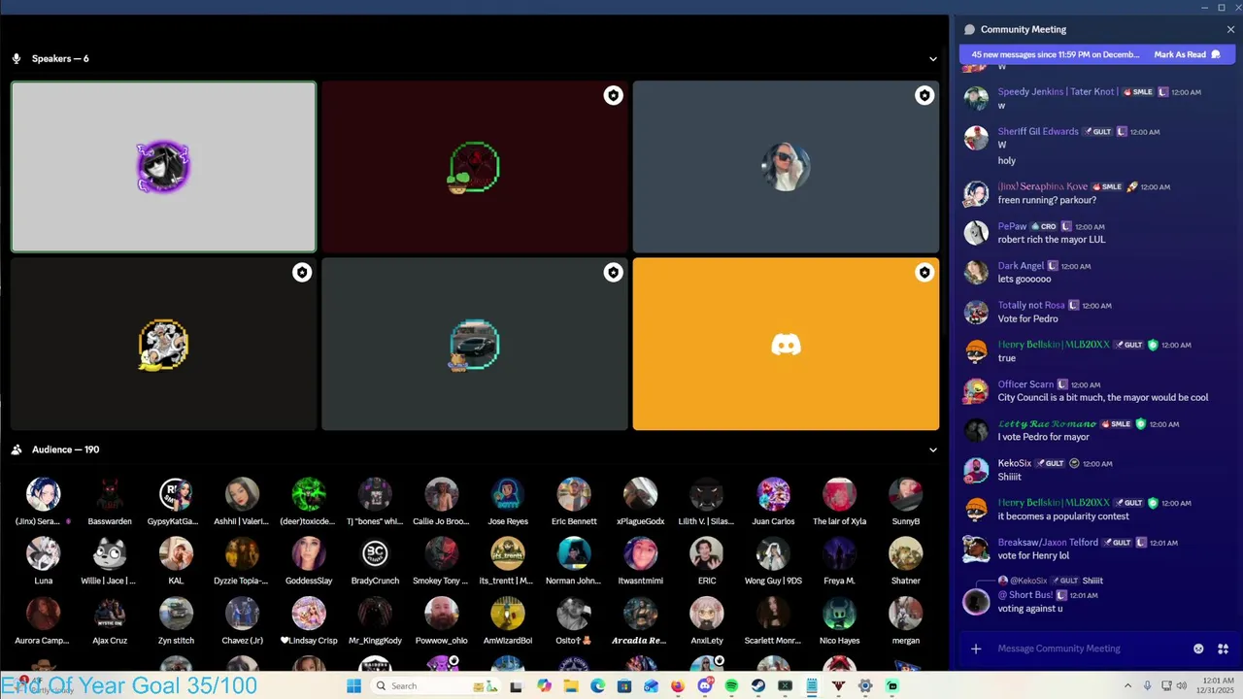The width and height of the screenshot is (1243, 699).
Task: Click audience member Juan Carlos
Action: click(773, 502)
